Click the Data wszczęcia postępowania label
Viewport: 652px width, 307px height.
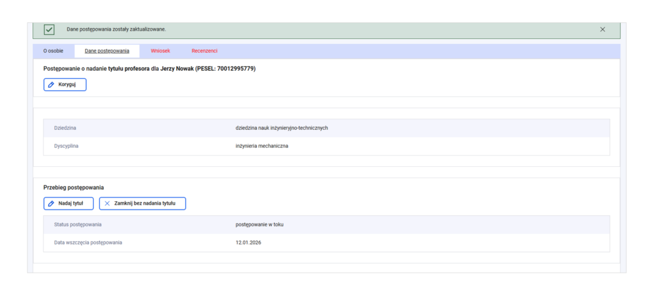[x=88, y=243]
